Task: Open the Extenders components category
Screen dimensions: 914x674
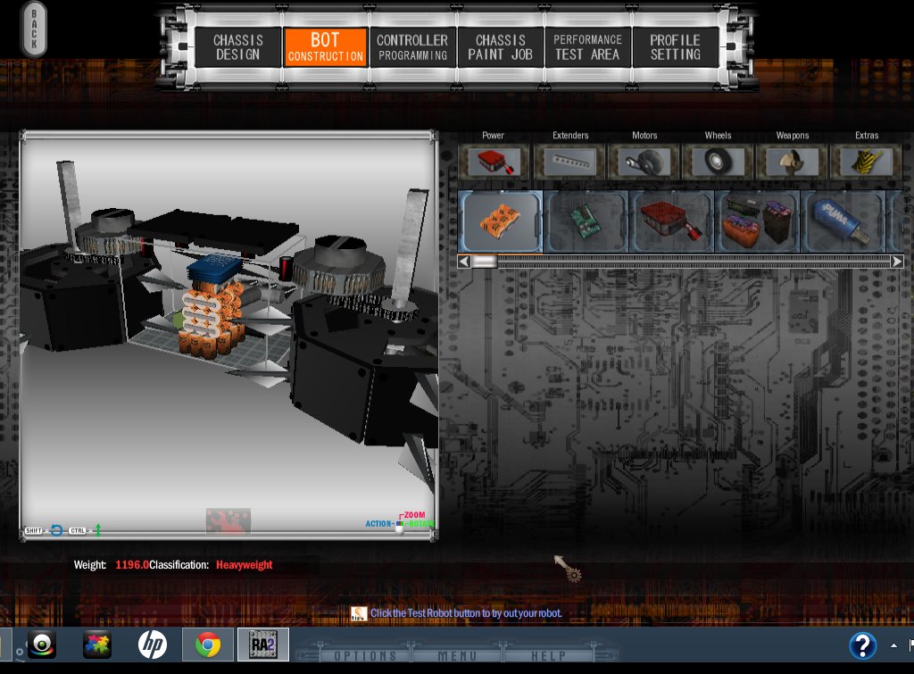Action: pos(570,162)
